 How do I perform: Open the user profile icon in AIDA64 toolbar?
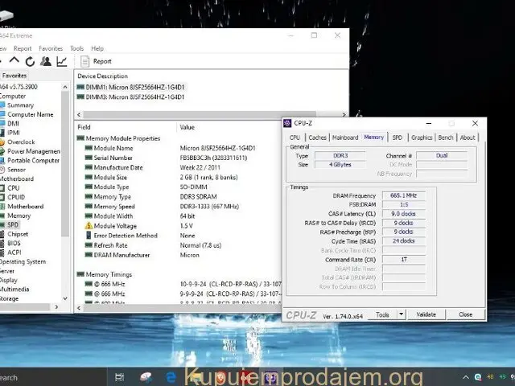(46, 61)
